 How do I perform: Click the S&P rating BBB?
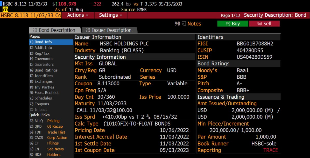(x=241, y=77)
